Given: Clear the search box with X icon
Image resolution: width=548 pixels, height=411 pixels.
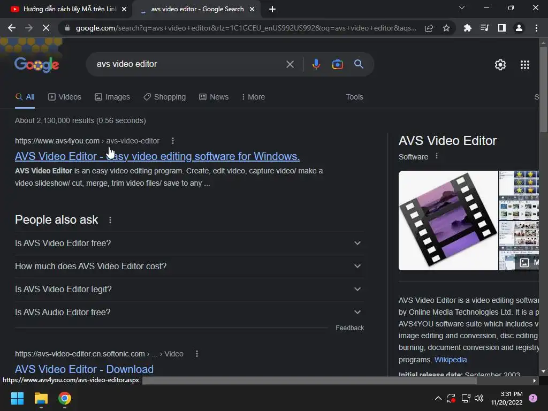Looking at the screenshot, I should [290, 64].
